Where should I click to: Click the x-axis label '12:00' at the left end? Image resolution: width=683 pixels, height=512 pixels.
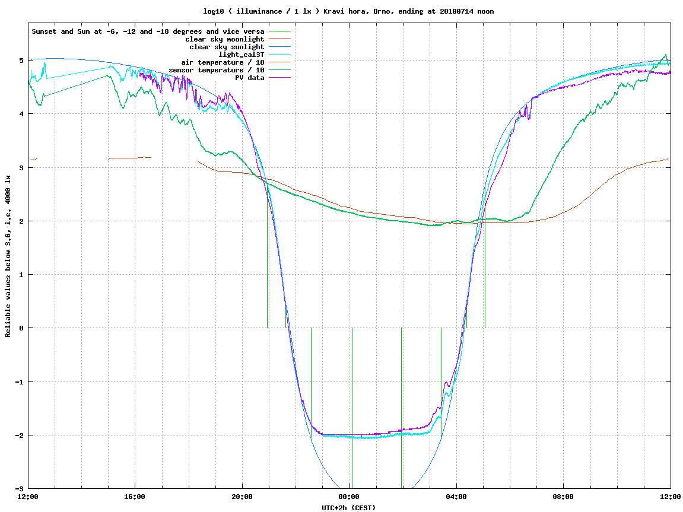point(28,497)
